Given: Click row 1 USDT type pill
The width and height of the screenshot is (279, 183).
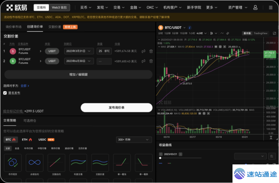Looking at the screenshot, I should 52,51.
